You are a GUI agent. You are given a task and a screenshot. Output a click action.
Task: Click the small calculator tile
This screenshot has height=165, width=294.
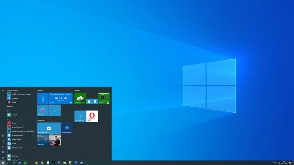point(89,102)
